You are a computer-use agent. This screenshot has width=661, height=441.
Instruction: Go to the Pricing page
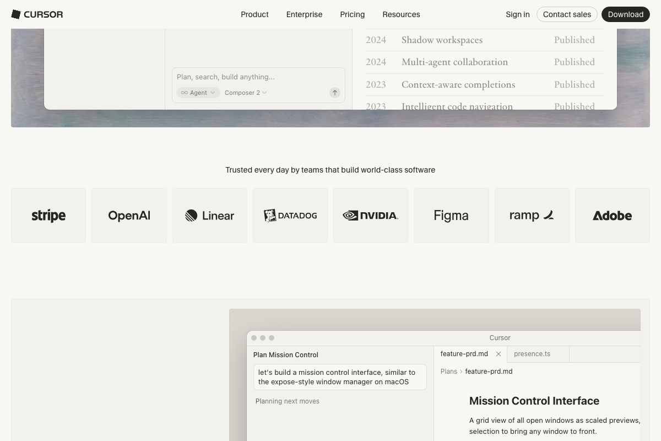coord(352,14)
